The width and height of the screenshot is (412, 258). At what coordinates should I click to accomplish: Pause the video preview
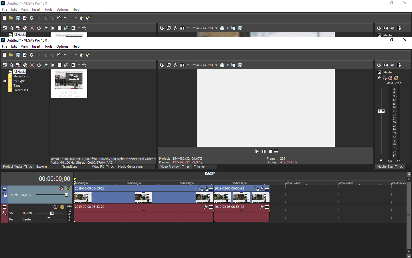264,151
